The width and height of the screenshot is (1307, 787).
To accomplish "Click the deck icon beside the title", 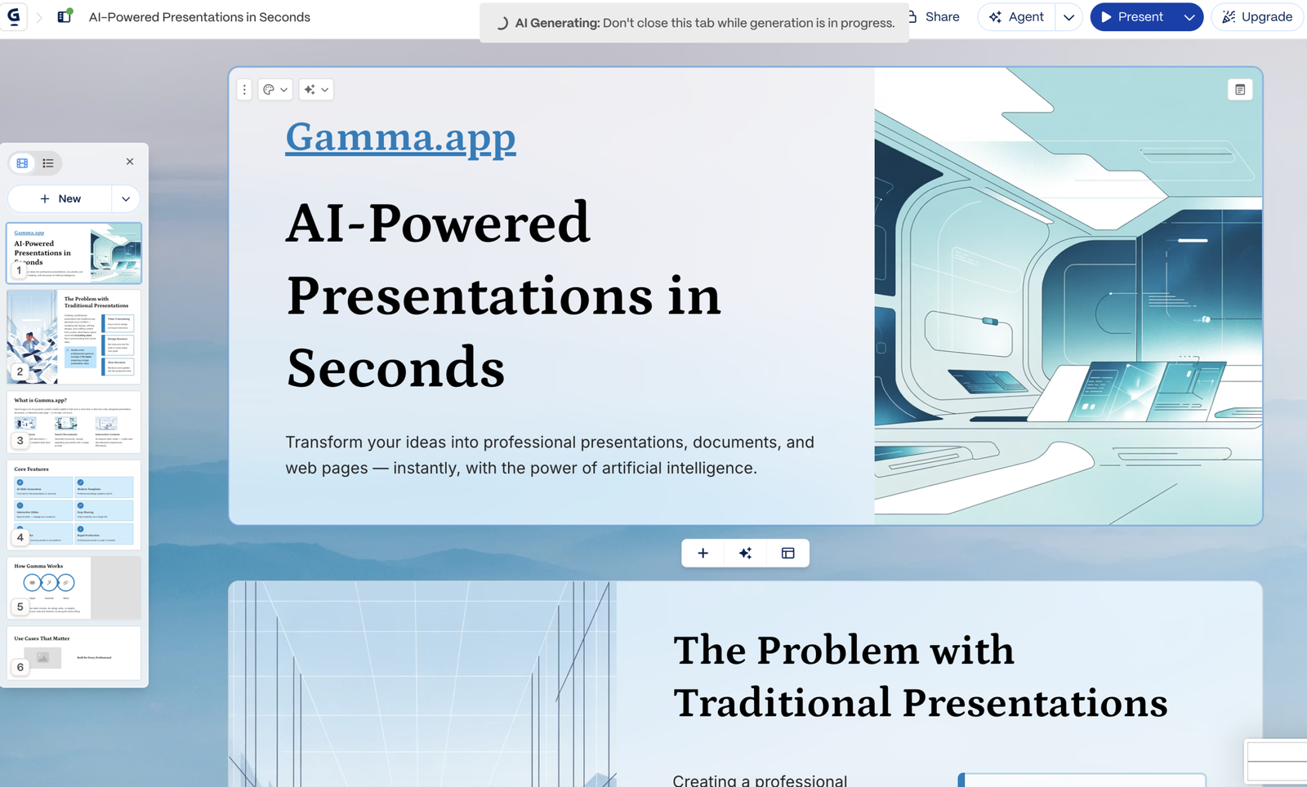I will [65, 16].
